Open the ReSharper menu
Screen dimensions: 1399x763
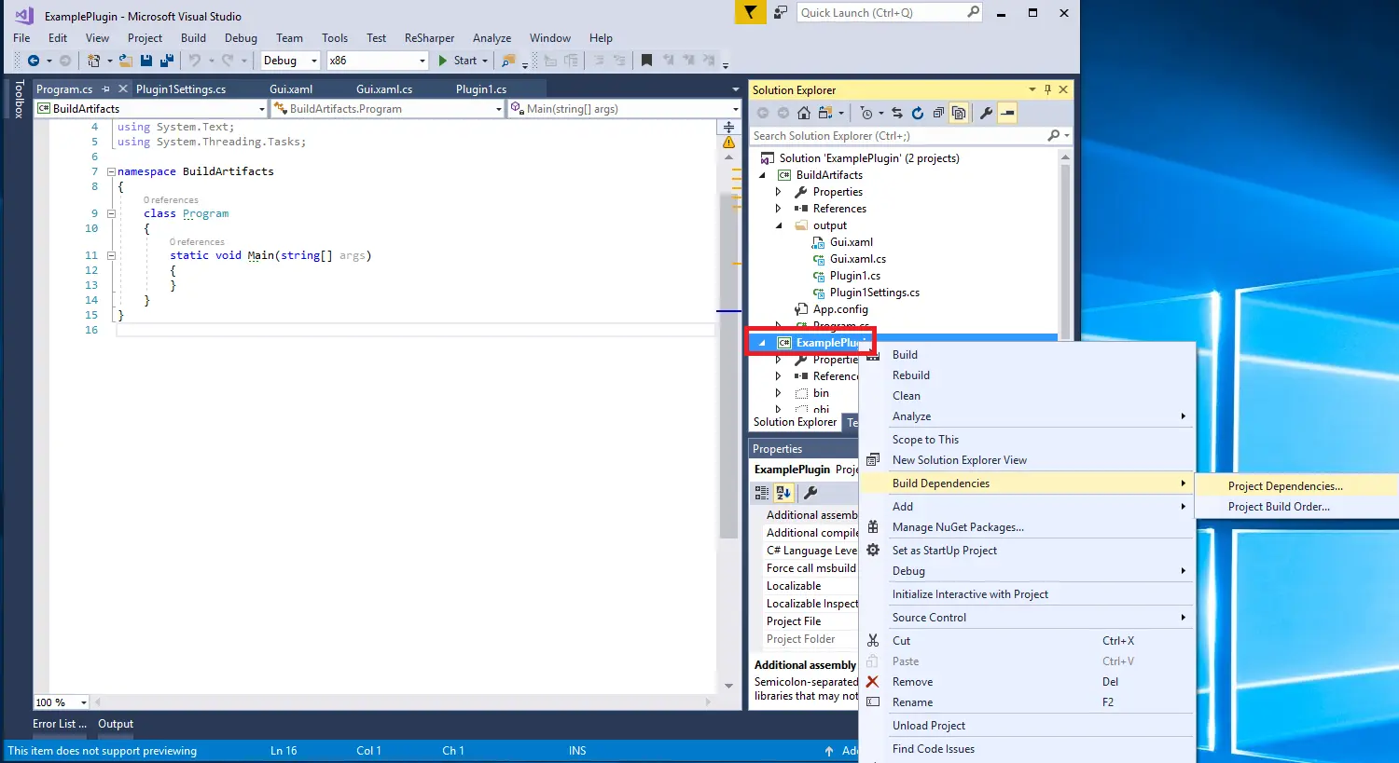point(429,38)
